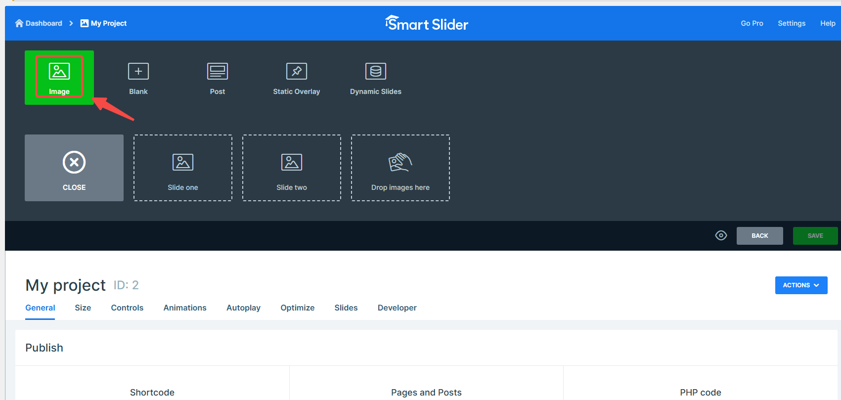841x400 pixels.
Task: Add a Blank slide
Action: pyautogui.click(x=138, y=78)
